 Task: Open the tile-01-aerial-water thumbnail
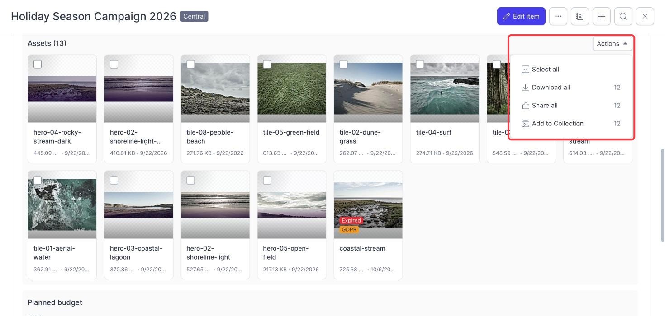(62, 205)
